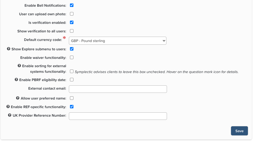Click help icon beside Show Explore submenu
The width and height of the screenshot is (253, 141).
point(9,49)
